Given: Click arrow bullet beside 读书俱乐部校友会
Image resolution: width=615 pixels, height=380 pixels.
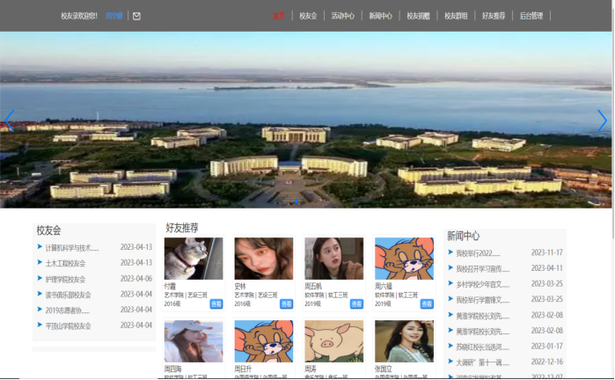Looking at the screenshot, I should pos(40,294).
